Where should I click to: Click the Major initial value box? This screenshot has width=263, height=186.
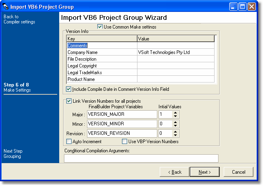coord(165,114)
